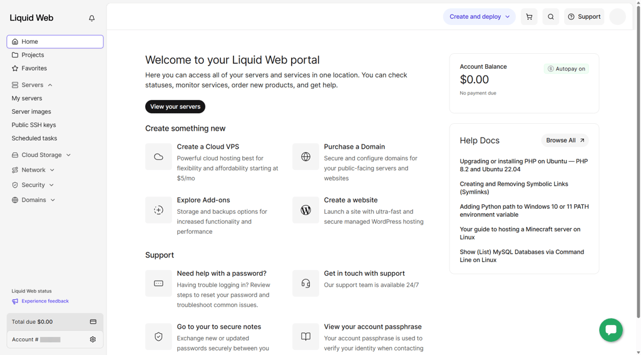Screen dimensions: 641x355
Task: Open Show MySQL Databases via Command Line doc
Action: (x=521, y=256)
